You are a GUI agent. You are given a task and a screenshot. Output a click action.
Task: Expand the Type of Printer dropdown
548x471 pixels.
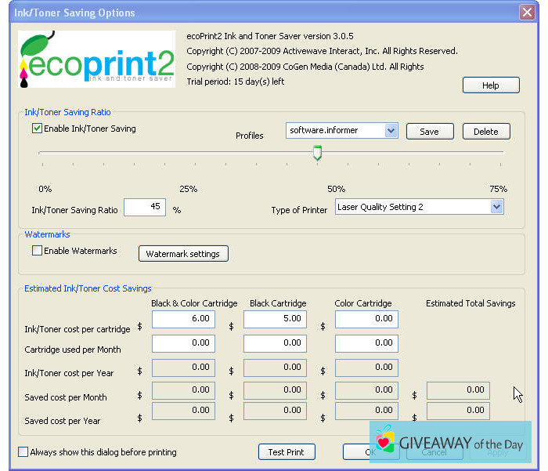(x=496, y=207)
